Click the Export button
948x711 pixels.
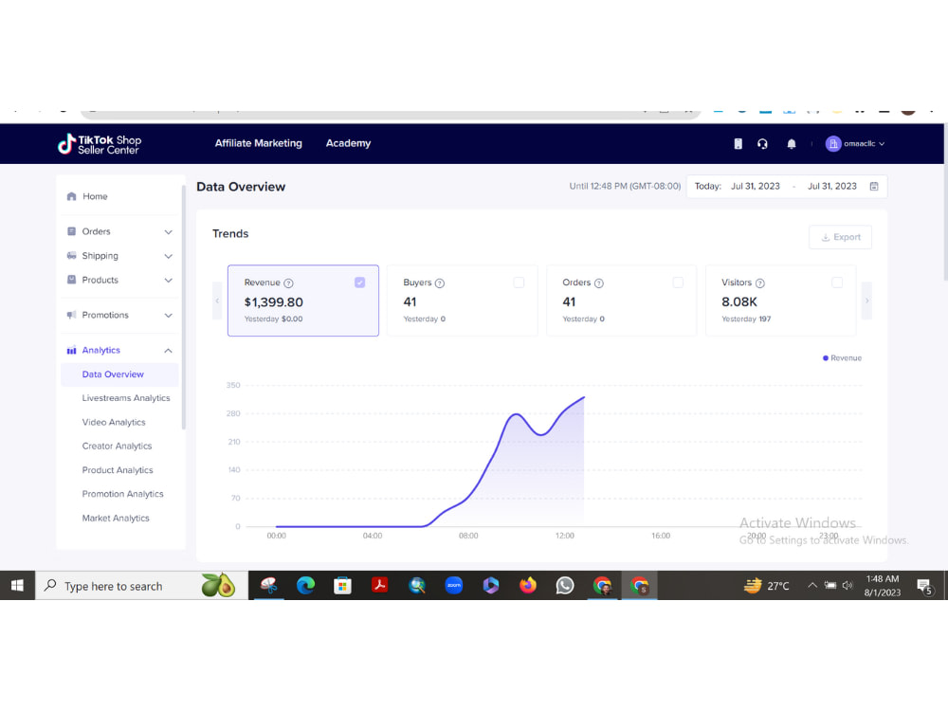point(840,237)
